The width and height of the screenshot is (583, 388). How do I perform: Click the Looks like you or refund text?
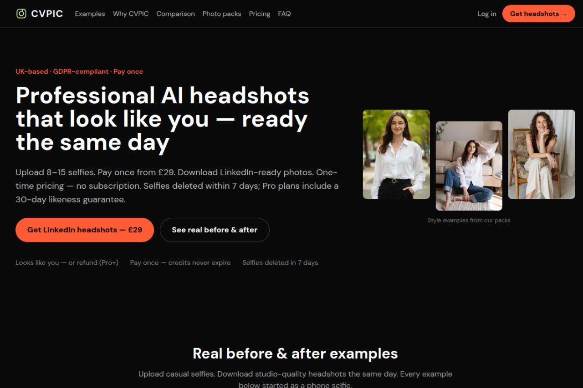point(67,262)
